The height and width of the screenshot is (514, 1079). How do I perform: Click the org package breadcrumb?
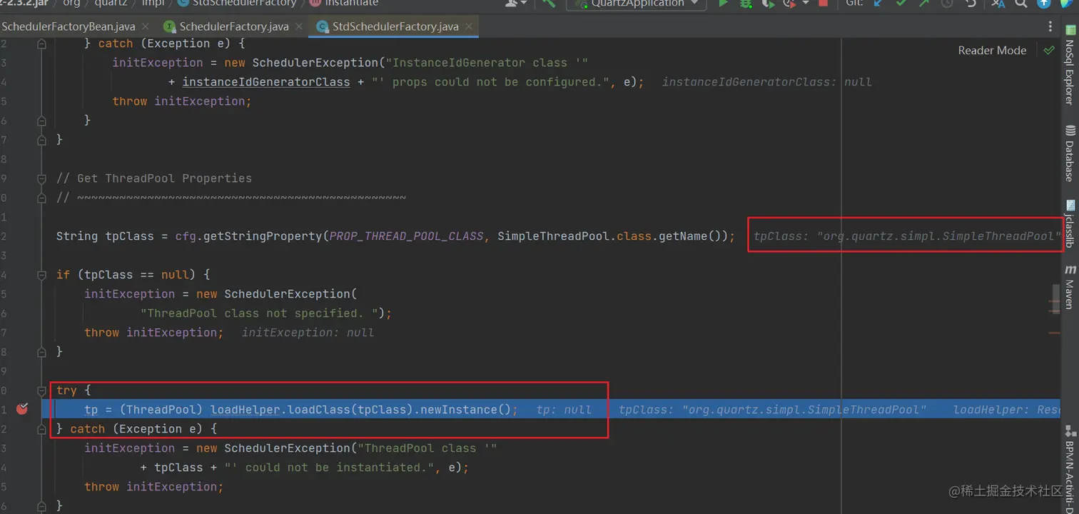click(x=71, y=3)
